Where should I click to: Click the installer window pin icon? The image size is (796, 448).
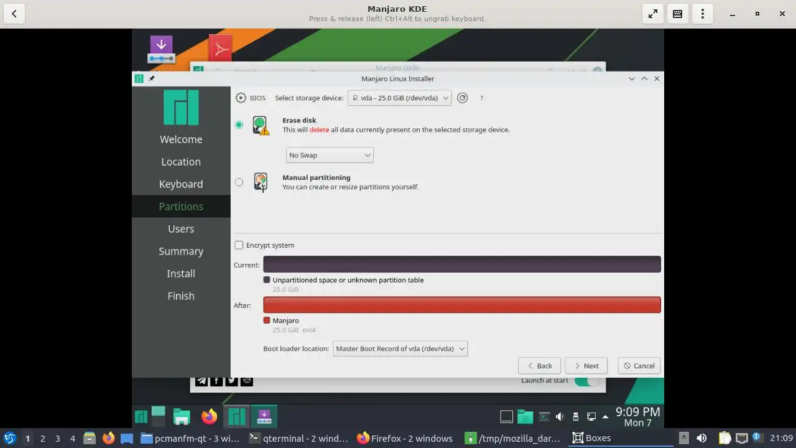coord(152,78)
